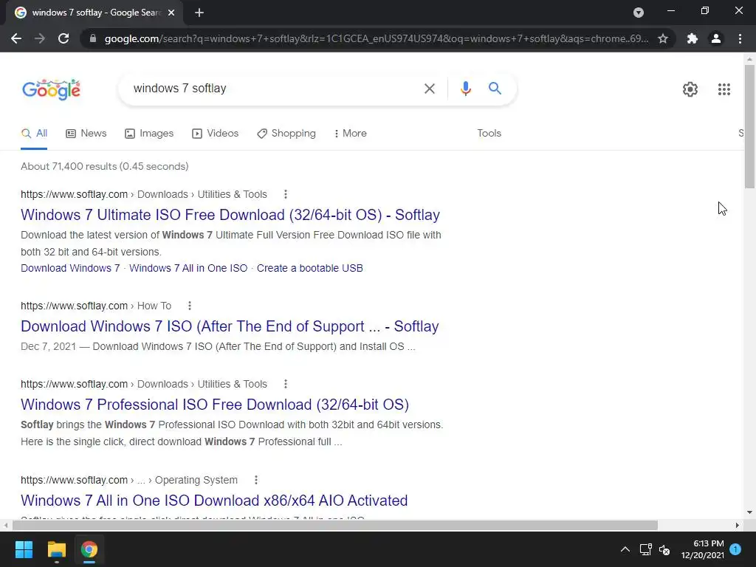Start voice search with microphone
The height and width of the screenshot is (567, 756).
coord(465,89)
